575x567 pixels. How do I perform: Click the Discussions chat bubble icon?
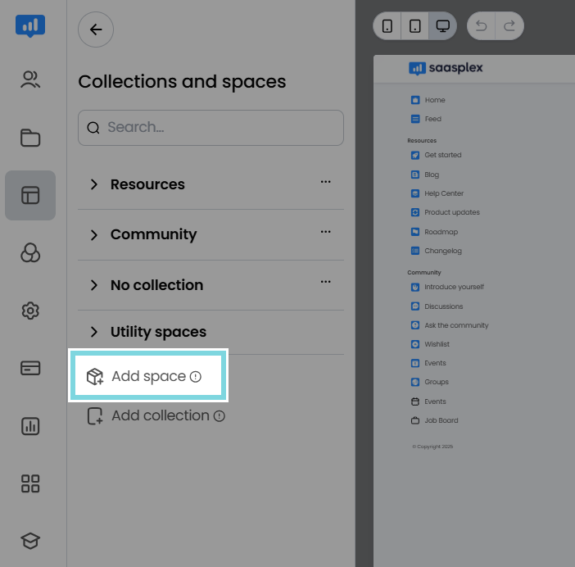[x=415, y=306]
